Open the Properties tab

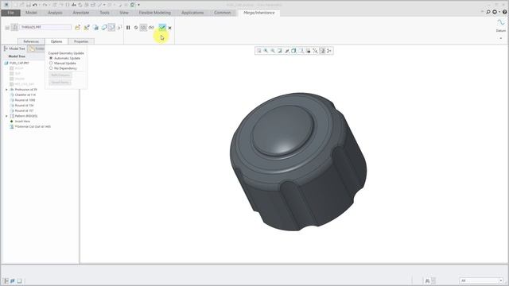[81, 41]
